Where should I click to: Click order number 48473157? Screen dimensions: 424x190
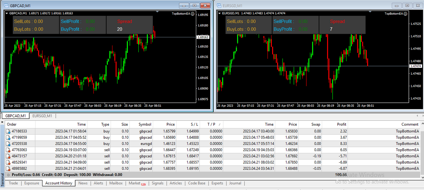19,156
